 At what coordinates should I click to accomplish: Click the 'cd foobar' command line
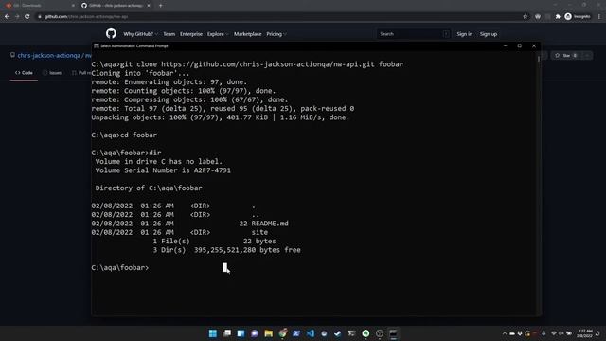(x=124, y=135)
